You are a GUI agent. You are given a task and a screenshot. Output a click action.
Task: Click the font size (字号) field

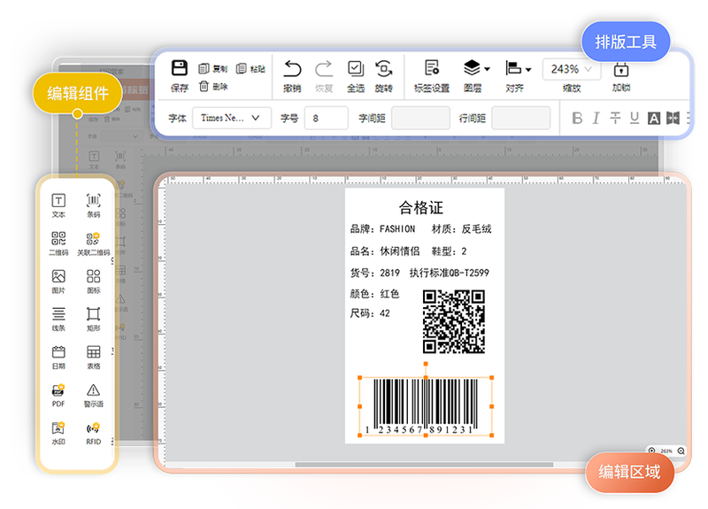tap(327, 118)
